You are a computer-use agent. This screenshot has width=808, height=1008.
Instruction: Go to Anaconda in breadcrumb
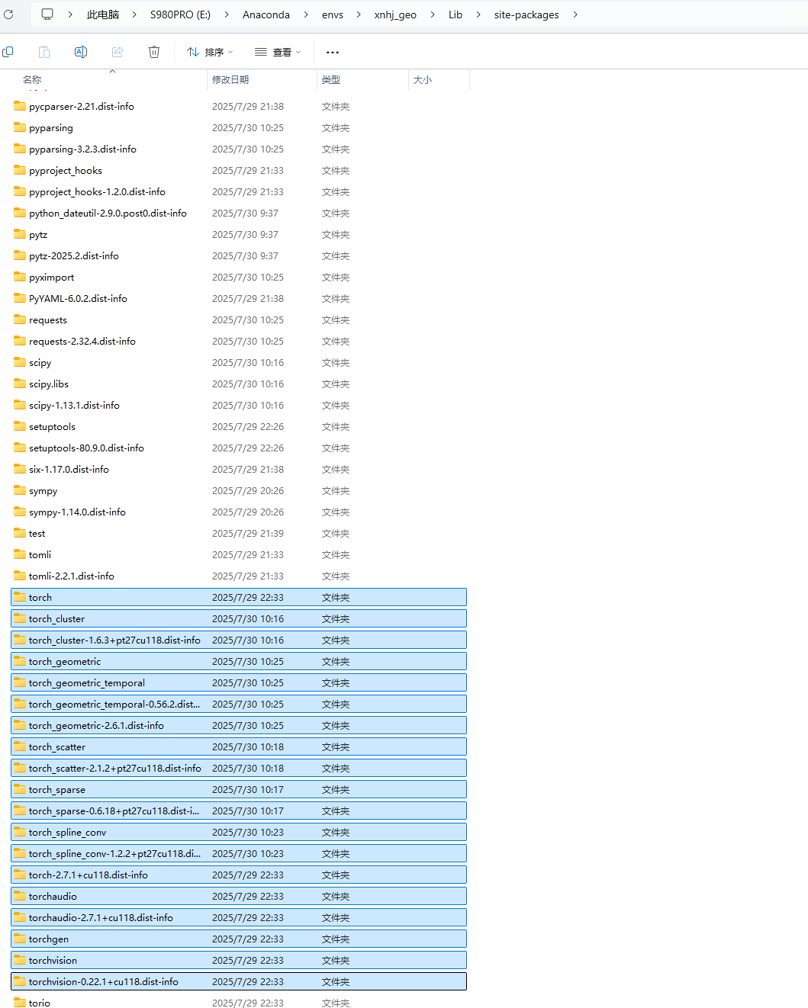266,14
